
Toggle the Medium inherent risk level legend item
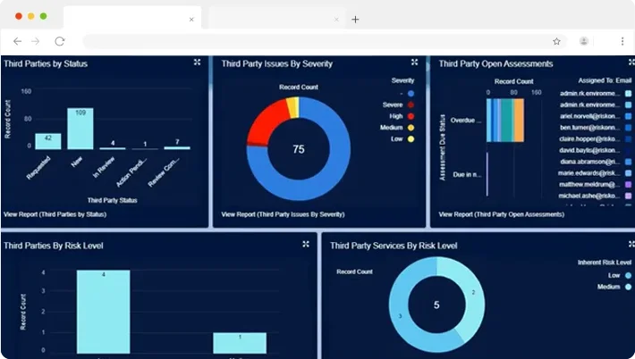(628, 287)
